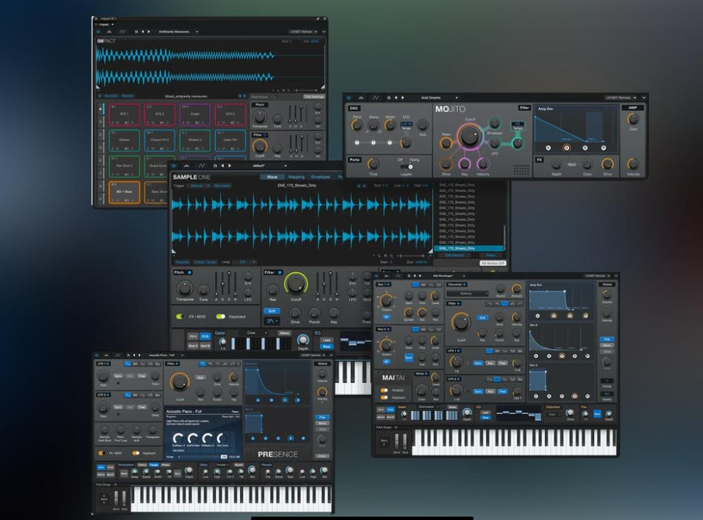Viewport: 703px width, 520px height.
Task: Click the LFO waveform shape icon in Presence LFO 1
Action: pyautogui.click(x=127, y=364)
